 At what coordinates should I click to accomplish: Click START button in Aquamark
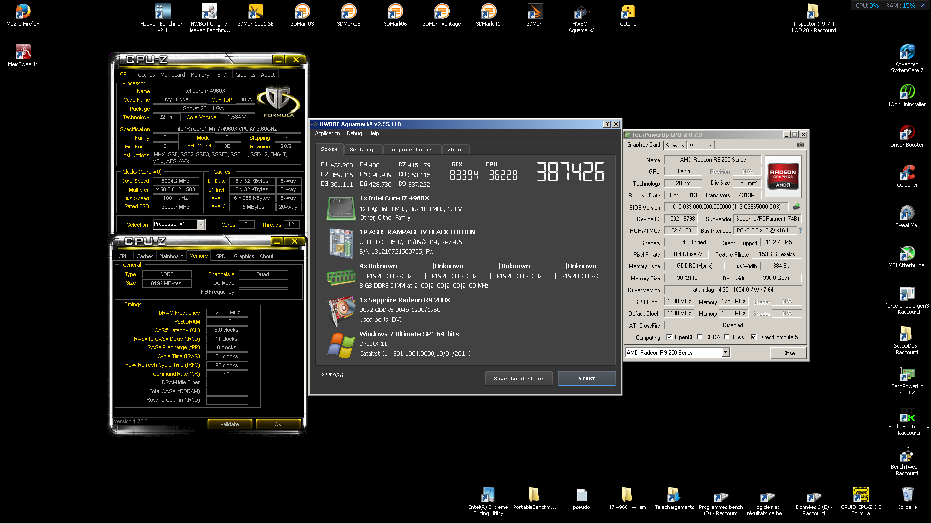587,379
